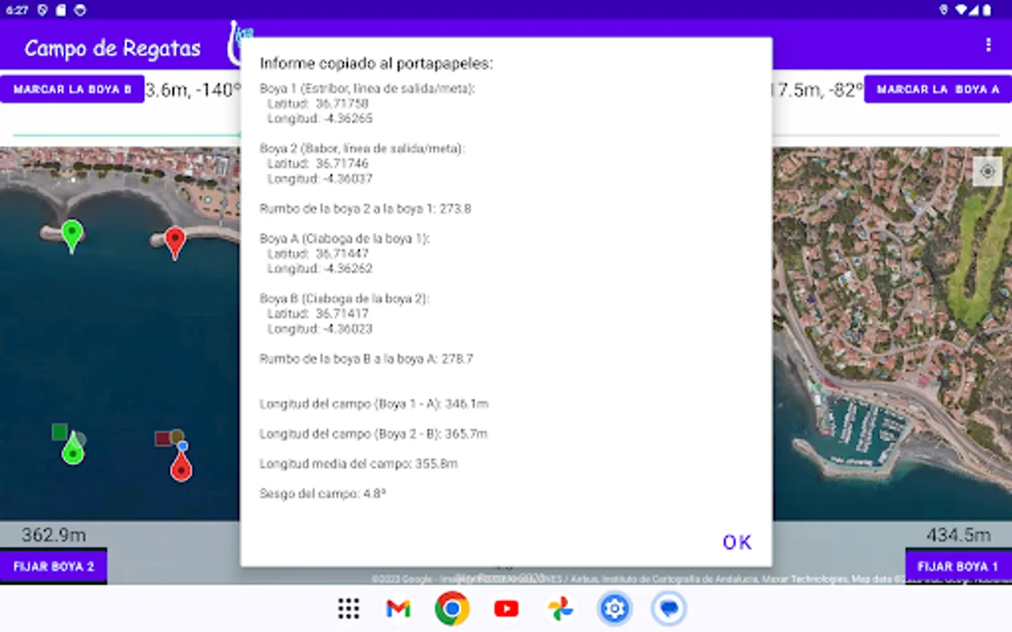1012x632 pixels.
Task: Select the lower green buoy marker
Action: pos(72,449)
